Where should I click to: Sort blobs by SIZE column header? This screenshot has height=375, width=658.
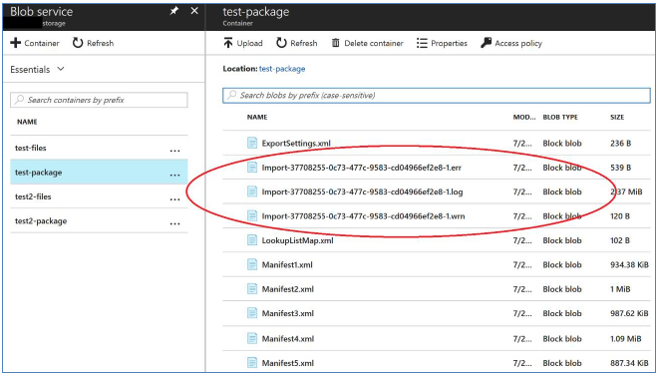pos(617,117)
